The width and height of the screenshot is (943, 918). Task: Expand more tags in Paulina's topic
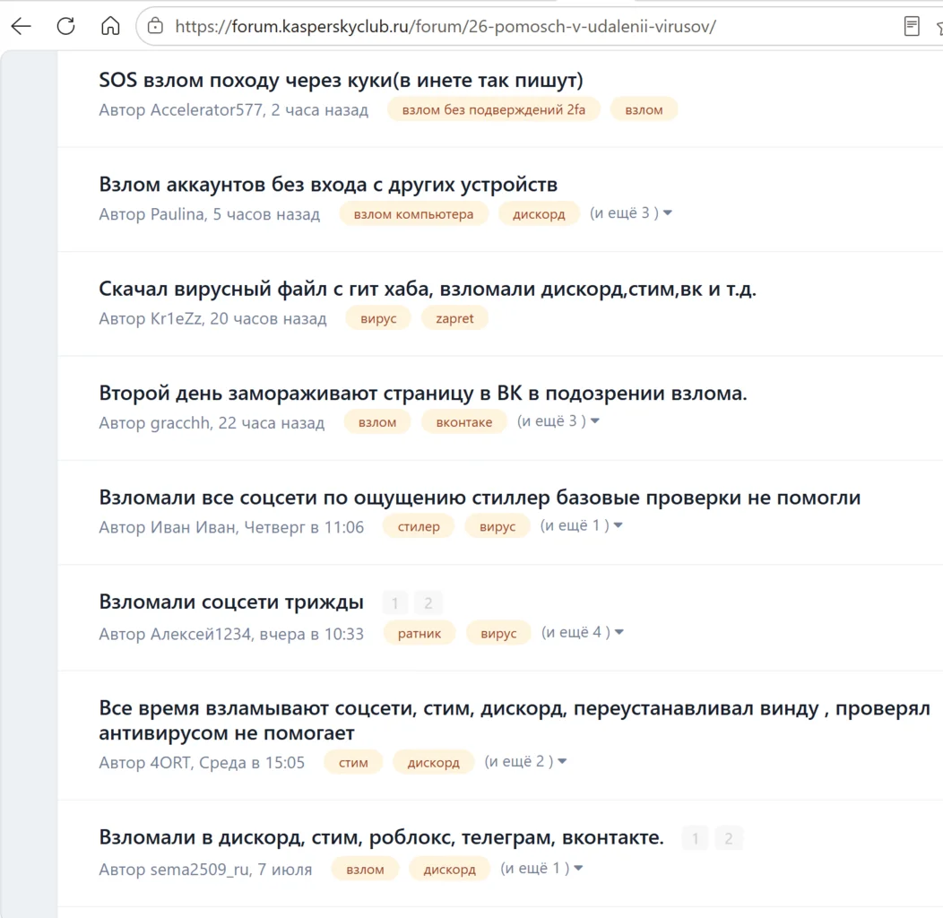630,213
